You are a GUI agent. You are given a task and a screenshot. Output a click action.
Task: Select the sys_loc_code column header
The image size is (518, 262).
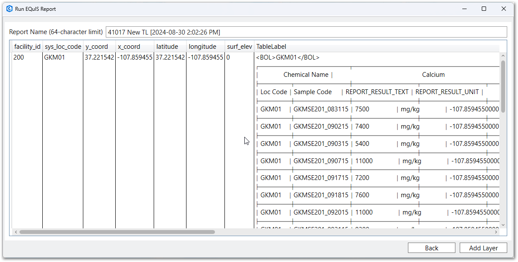click(x=63, y=47)
